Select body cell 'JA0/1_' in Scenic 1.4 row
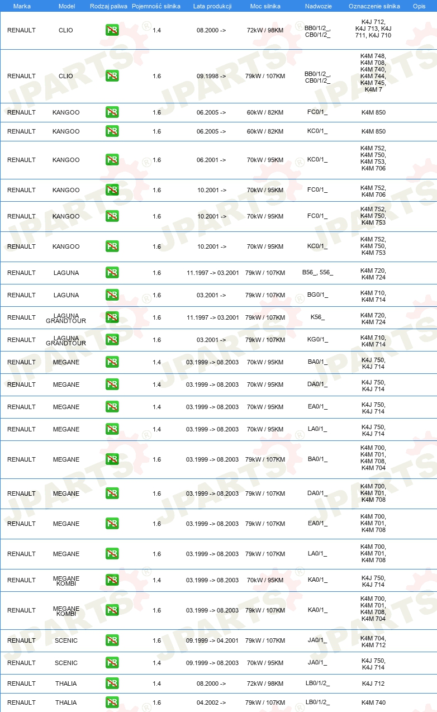Image resolution: width=437 pixels, height=712 pixels. (x=317, y=663)
